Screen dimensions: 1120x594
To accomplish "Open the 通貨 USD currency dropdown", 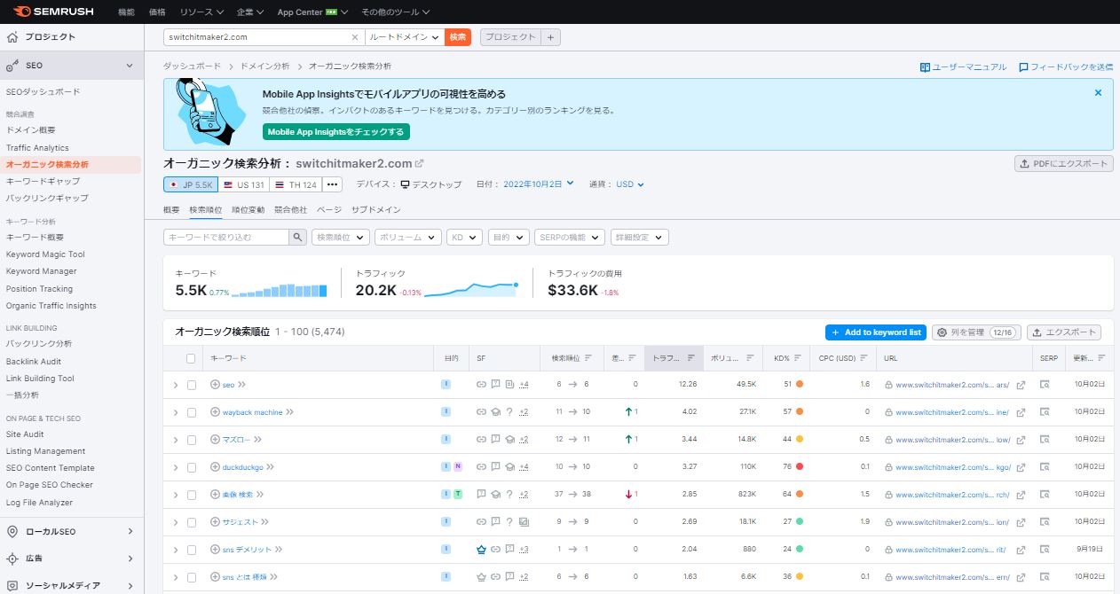I will (x=629, y=184).
